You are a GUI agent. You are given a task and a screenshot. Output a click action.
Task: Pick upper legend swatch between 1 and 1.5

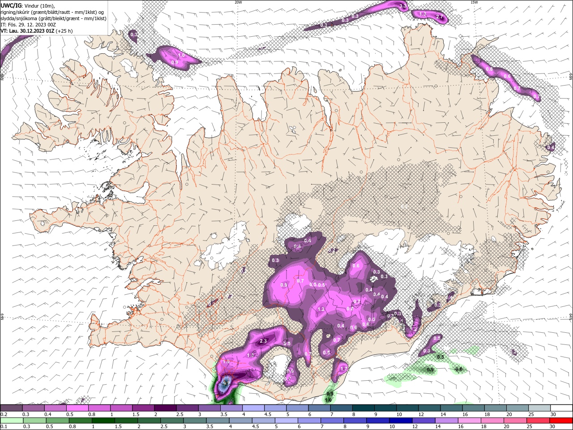tap(121, 408)
